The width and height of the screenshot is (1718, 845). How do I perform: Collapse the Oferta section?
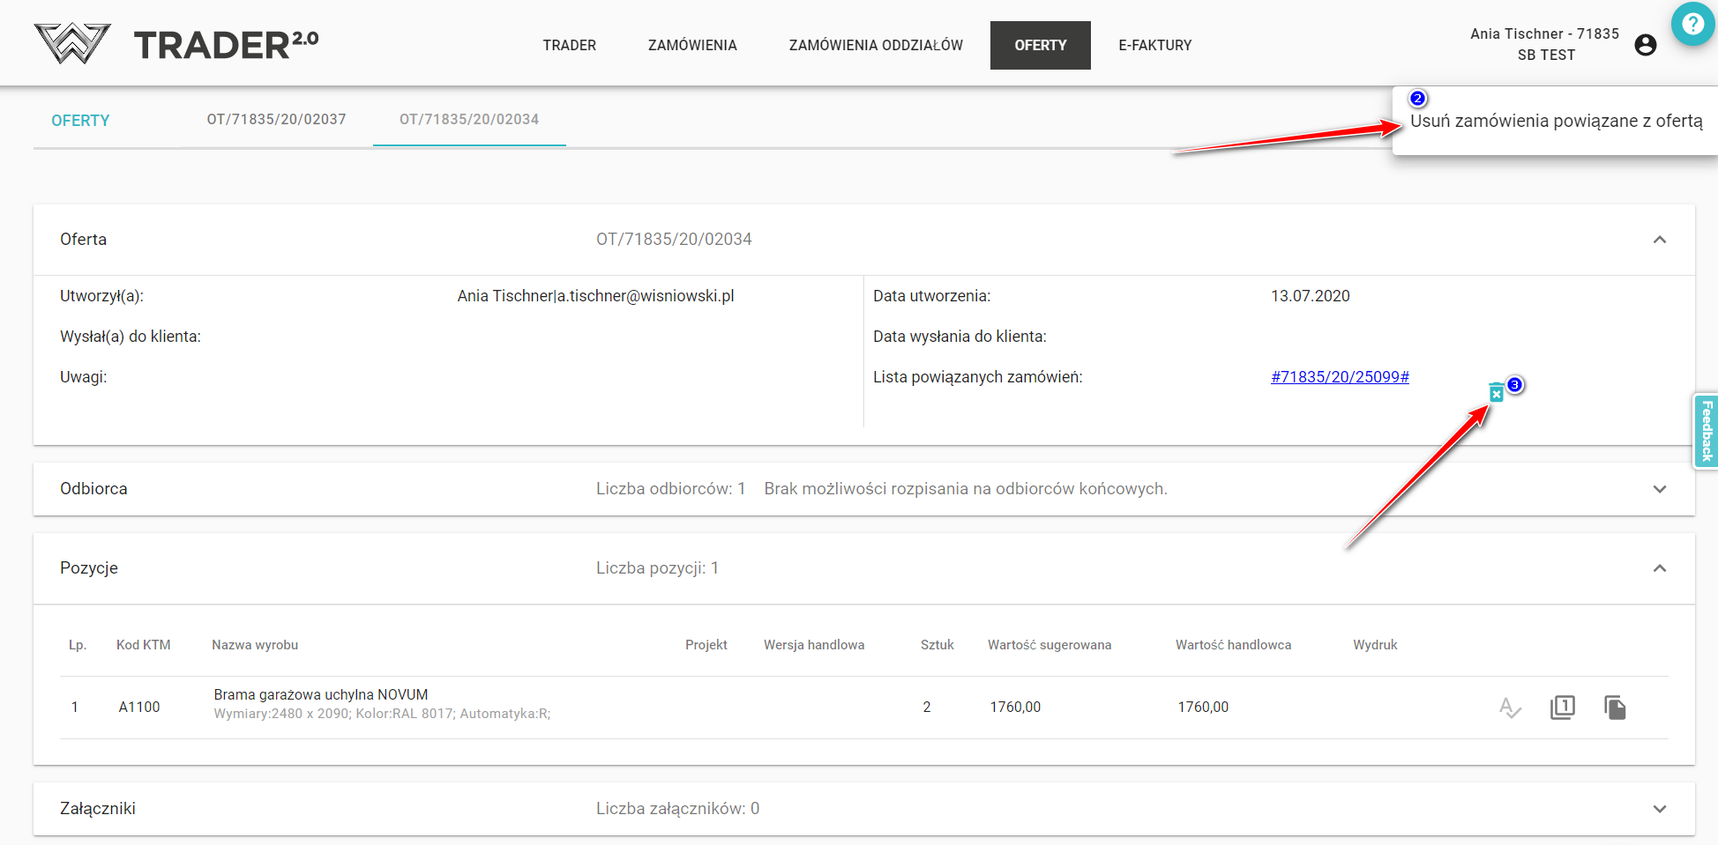1659,240
